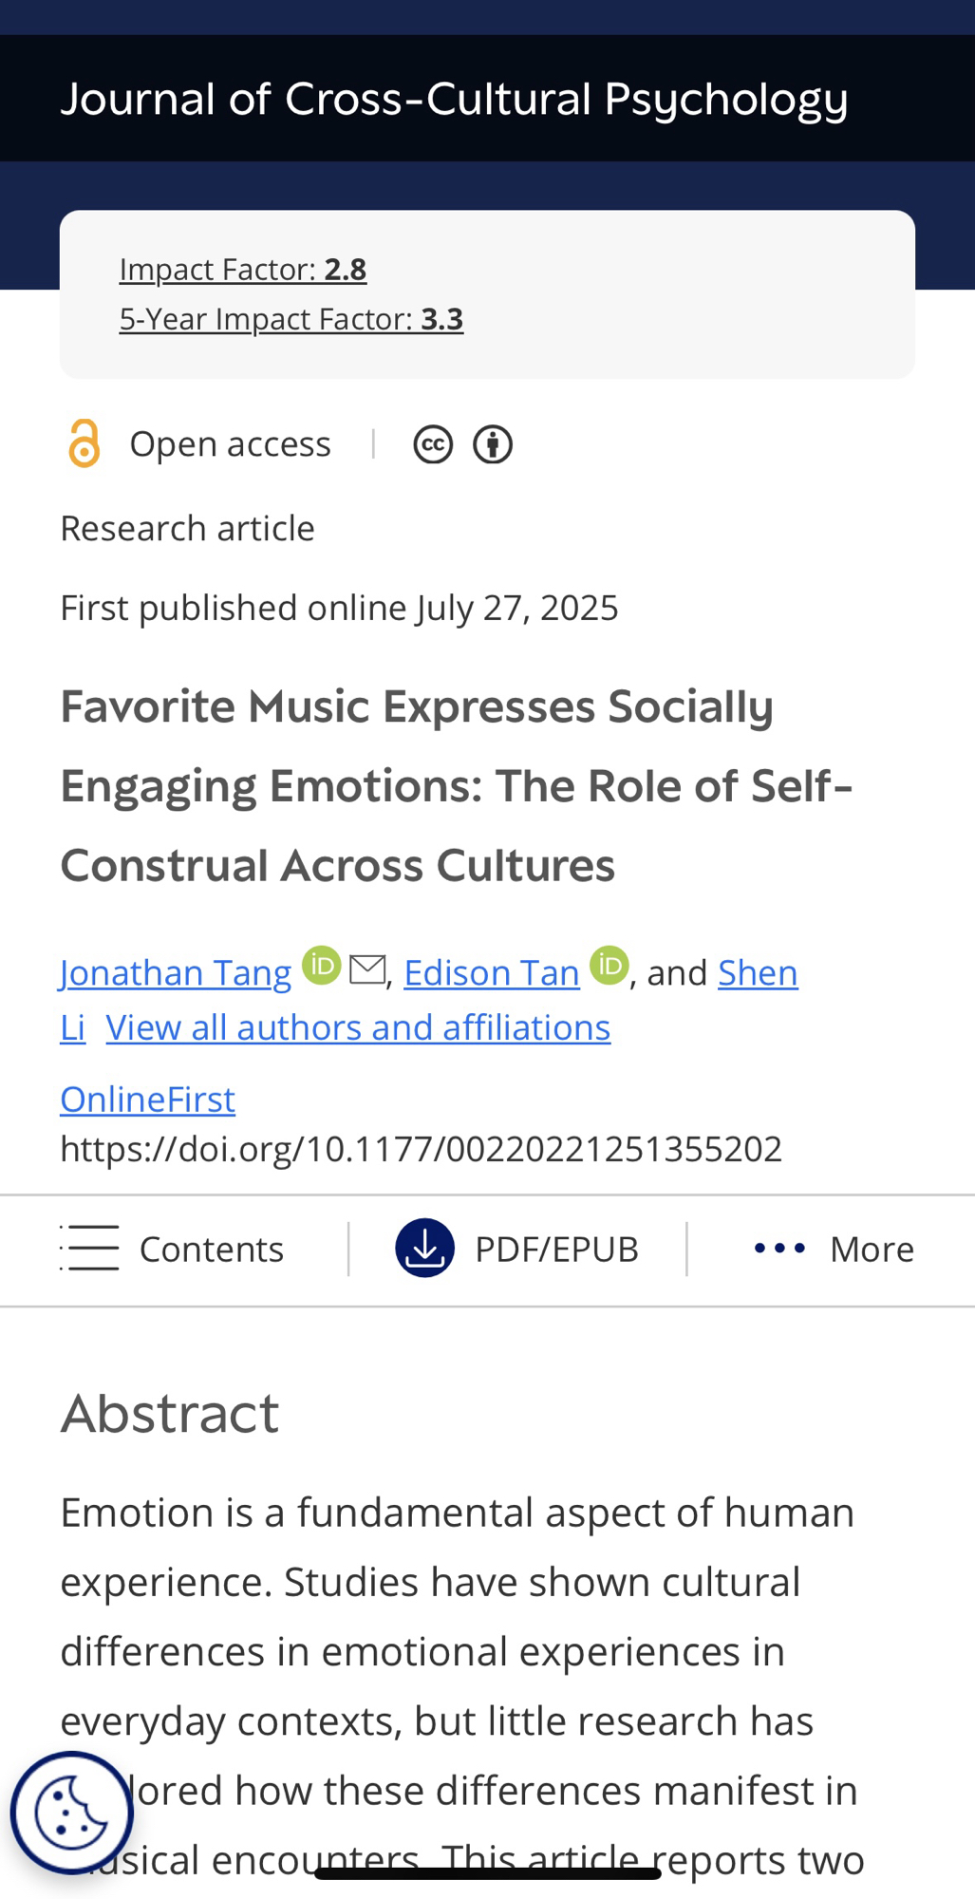Open the Contents menu label
The image size is (975, 1899).
(212, 1249)
